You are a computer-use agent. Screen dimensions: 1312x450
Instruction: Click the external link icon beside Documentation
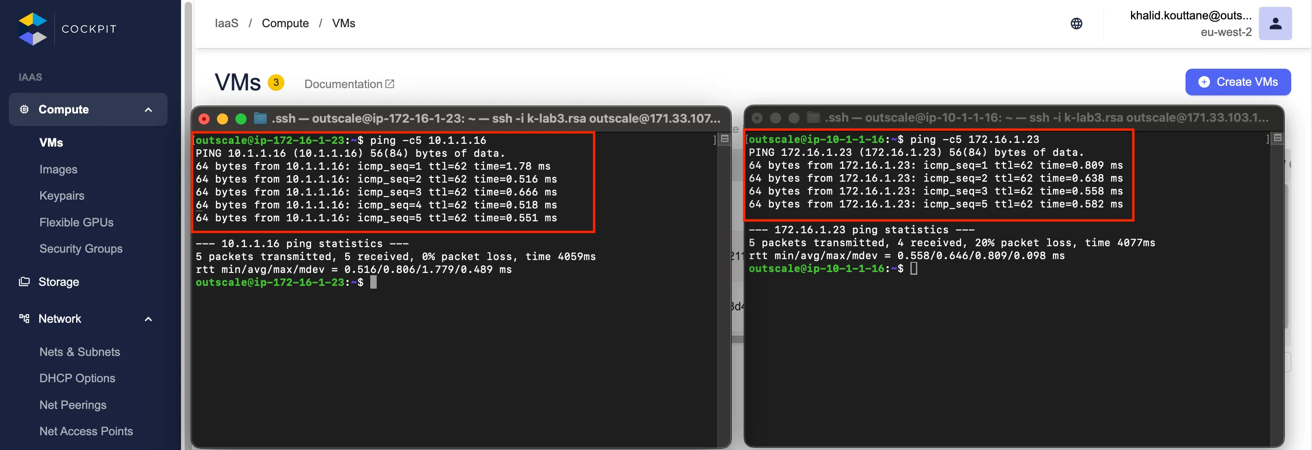tap(390, 84)
